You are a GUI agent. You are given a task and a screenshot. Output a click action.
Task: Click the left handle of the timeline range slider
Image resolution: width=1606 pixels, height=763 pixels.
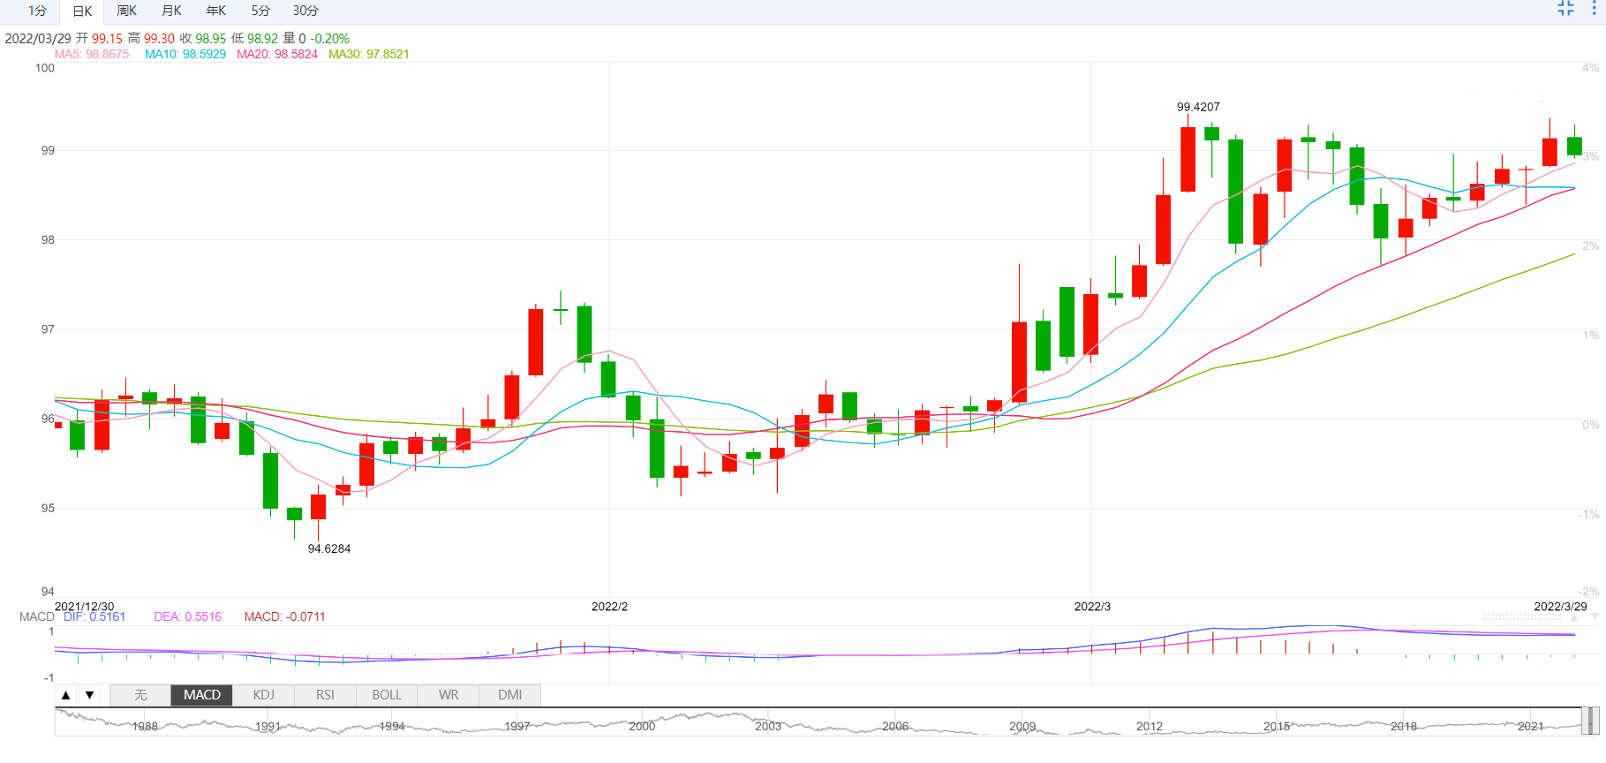1586,721
